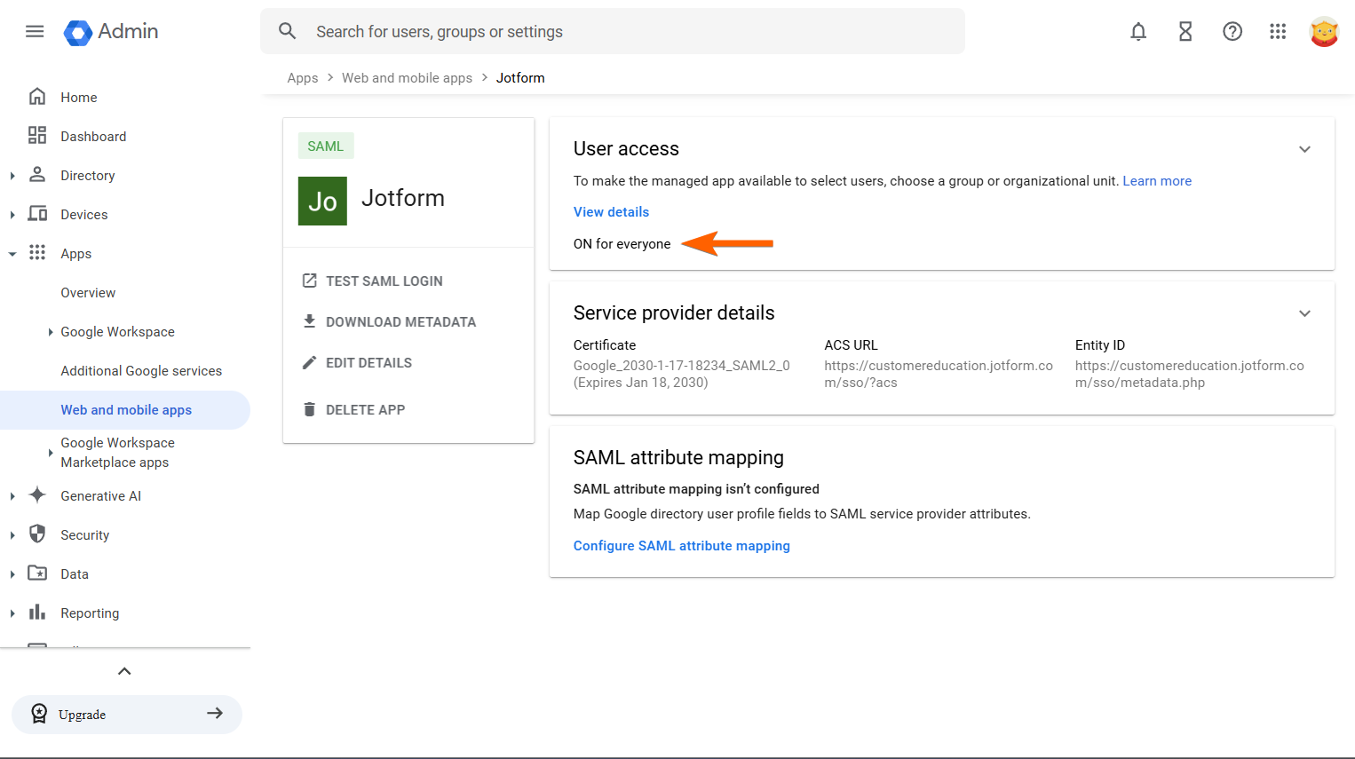Open the Dashboard sidebar item
This screenshot has height=759, width=1355.
[93, 137]
